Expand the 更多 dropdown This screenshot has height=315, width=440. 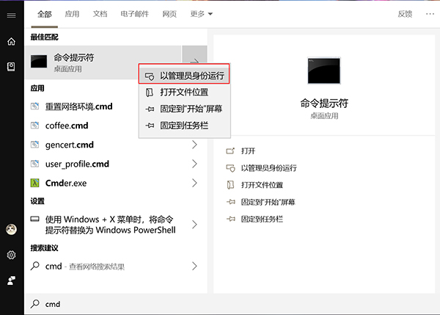[x=201, y=14]
